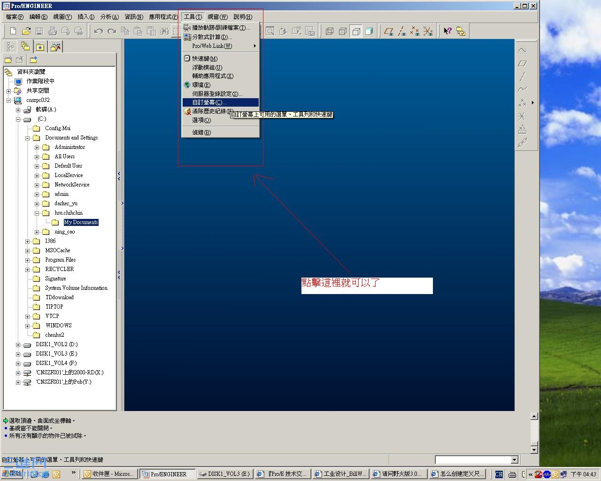The width and height of the screenshot is (601, 481).
Task: Switch to the Model Tree navigator tab
Action: [10, 47]
